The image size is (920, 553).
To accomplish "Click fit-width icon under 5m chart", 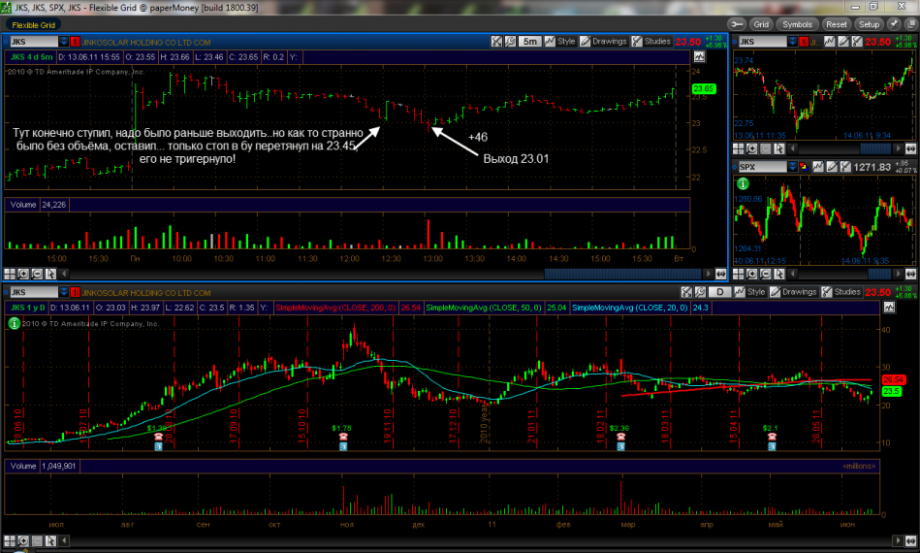I will coord(721,274).
